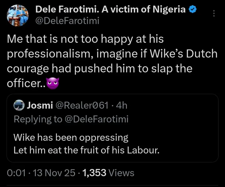The width and height of the screenshot is (225, 187).
Task: Click the Josmi username in quoted tweet
Action: pyautogui.click(x=40, y=105)
